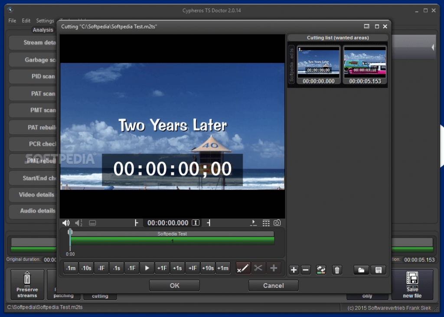The image size is (444, 317).
Task: Jump forward ten seconds with +10s
Action: [208, 268]
